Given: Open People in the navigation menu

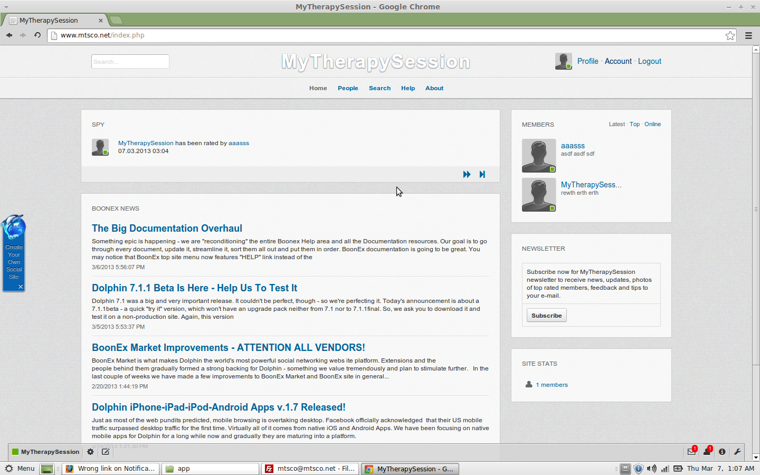Looking at the screenshot, I should click(348, 89).
